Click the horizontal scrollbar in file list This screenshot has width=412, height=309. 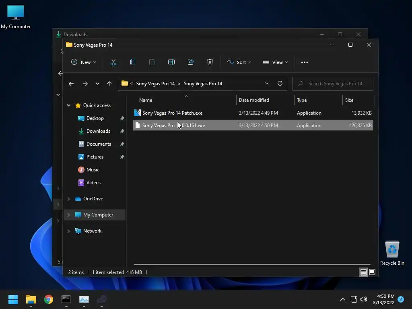click(252, 264)
